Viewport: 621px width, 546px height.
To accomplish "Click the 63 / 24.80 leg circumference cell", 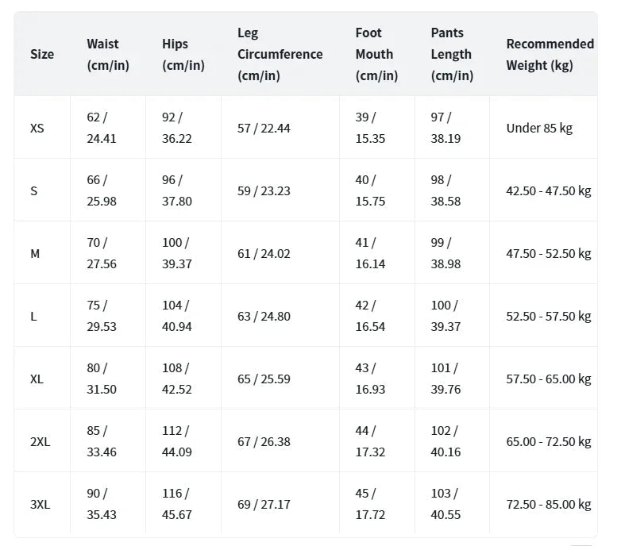I will coord(264,316).
